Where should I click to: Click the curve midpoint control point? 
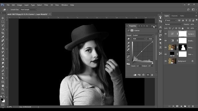(142, 51)
